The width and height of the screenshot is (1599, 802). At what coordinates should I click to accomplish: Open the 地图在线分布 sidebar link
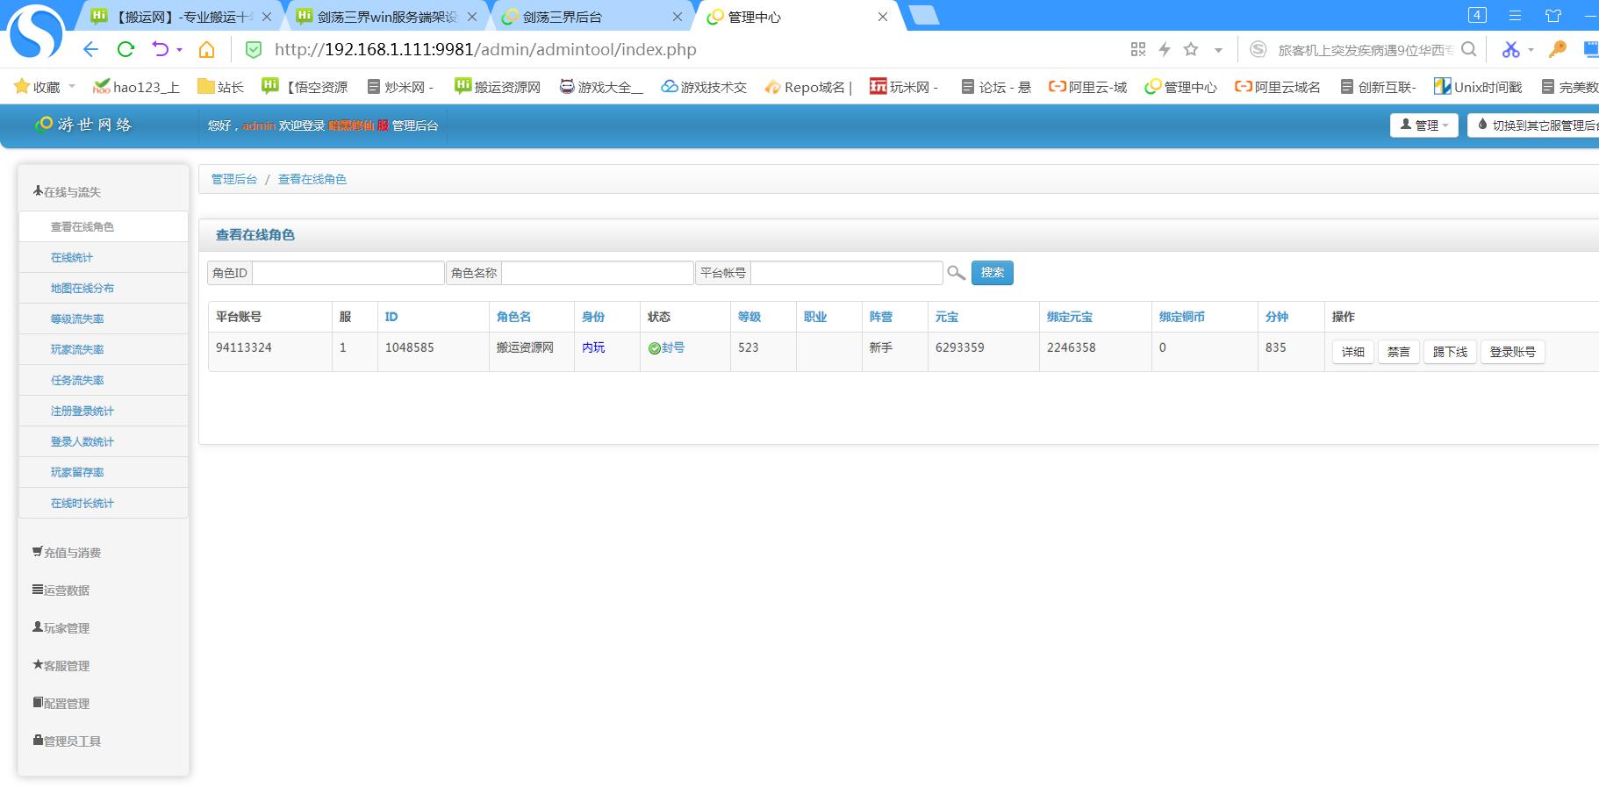pos(82,288)
